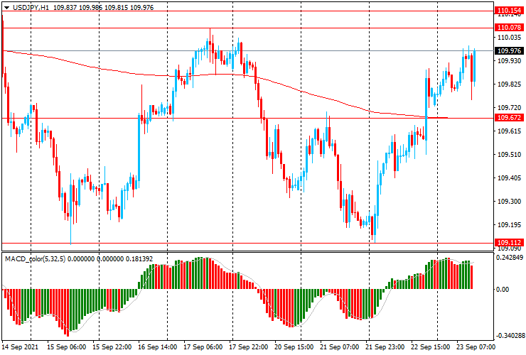Select the 110.154 horizontal resistance line
Image resolution: width=526 pixels, height=355 pixels.
(x=248, y=11)
